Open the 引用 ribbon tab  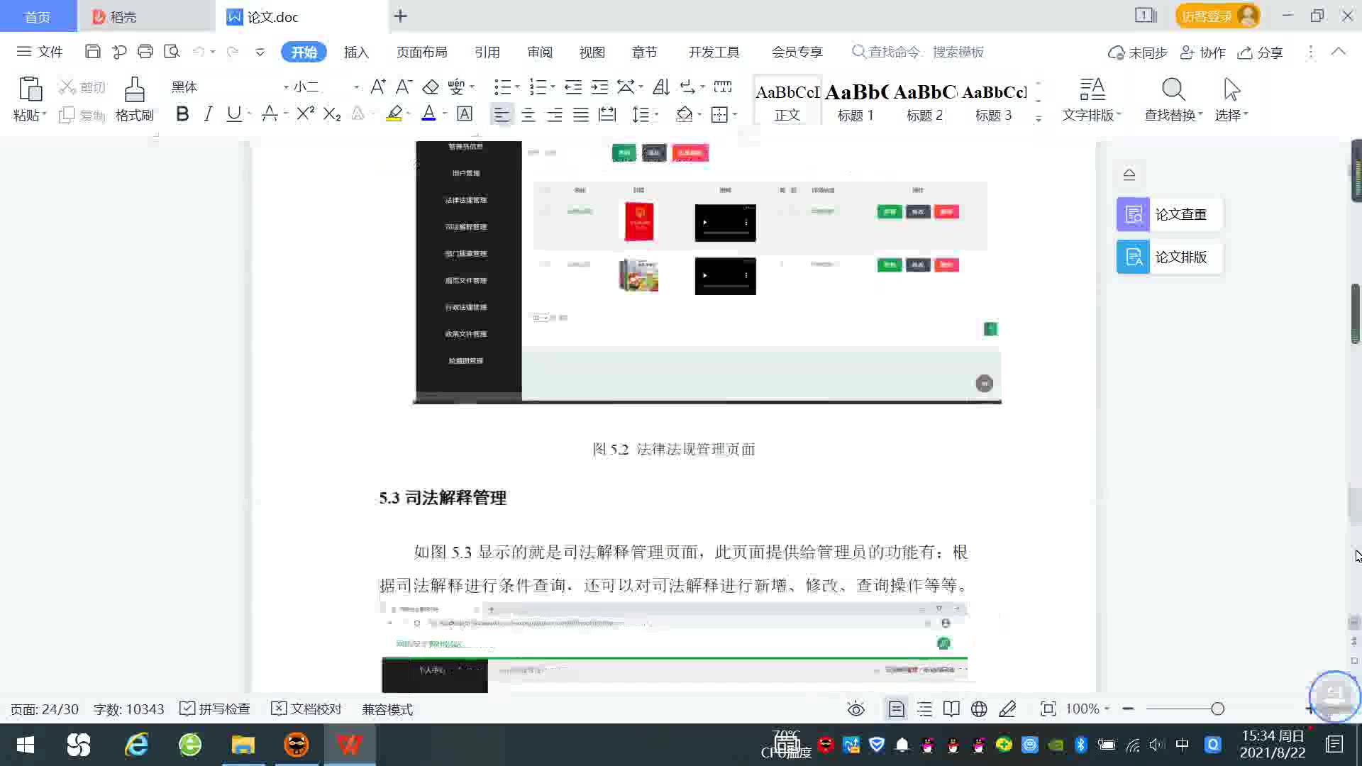click(487, 52)
